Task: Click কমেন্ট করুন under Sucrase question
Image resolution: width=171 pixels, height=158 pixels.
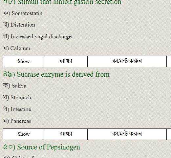Action: coord(127,134)
